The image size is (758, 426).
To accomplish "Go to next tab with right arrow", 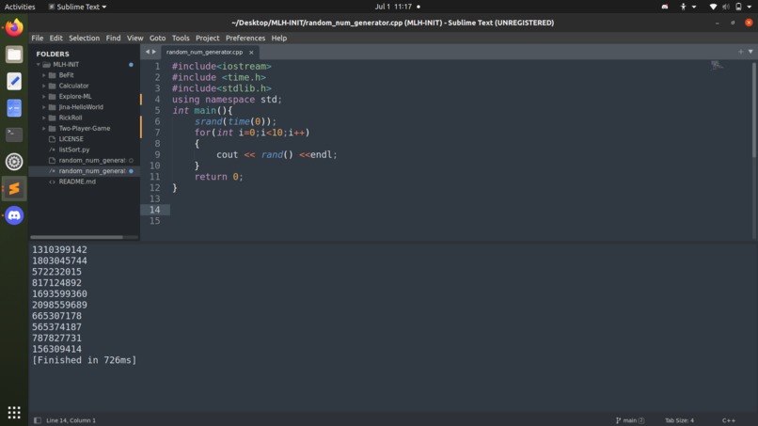I will click(154, 52).
